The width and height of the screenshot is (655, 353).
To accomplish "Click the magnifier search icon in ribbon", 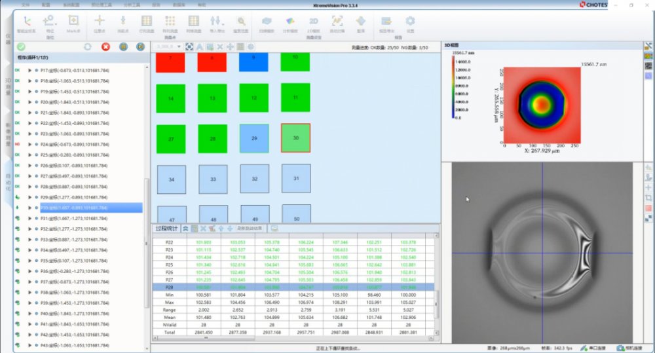I will pyautogui.click(x=241, y=21).
